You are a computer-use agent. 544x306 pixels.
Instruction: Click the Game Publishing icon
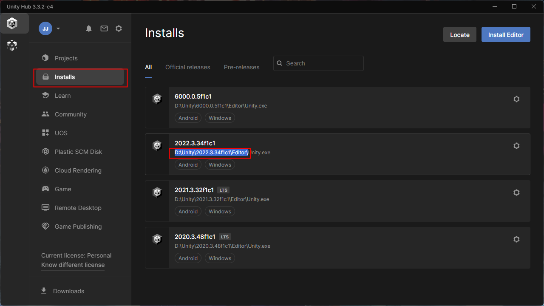pyautogui.click(x=45, y=226)
